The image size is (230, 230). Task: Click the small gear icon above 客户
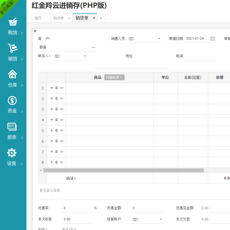[35, 31]
